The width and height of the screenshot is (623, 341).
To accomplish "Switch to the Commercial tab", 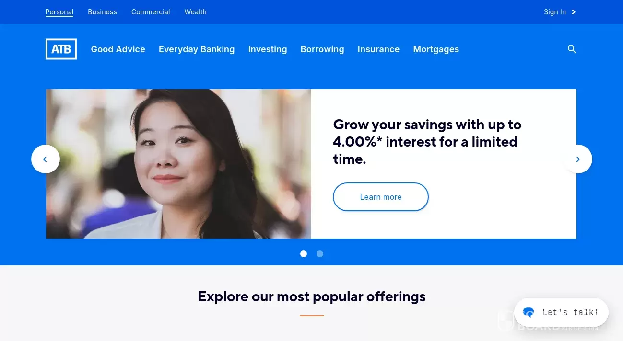I will click(x=151, y=12).
